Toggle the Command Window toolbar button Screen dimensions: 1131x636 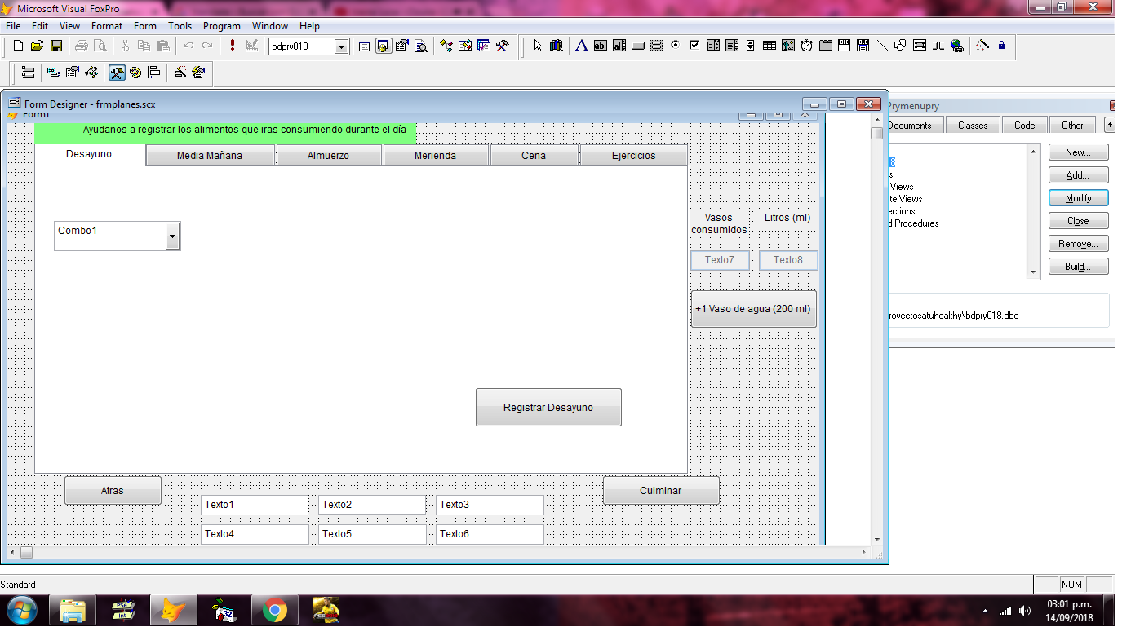tap(364, 46)
